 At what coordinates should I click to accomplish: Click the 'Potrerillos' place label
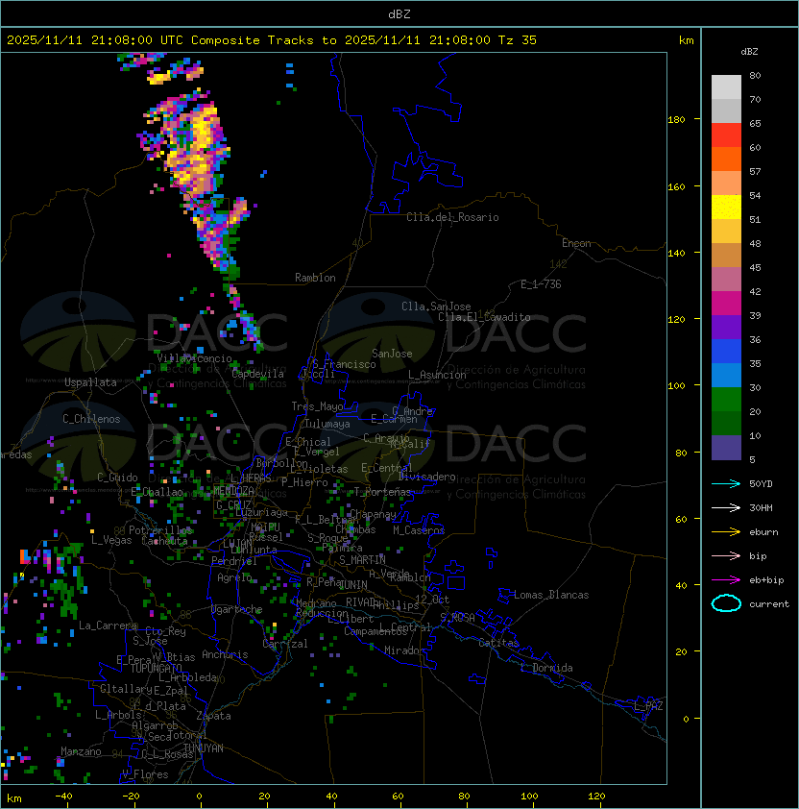pyautogui.click(x=160, y=530)
